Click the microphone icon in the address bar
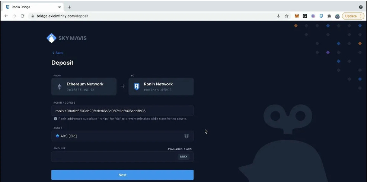The width and height of the screenshot is (367, 182). (278, 16)
